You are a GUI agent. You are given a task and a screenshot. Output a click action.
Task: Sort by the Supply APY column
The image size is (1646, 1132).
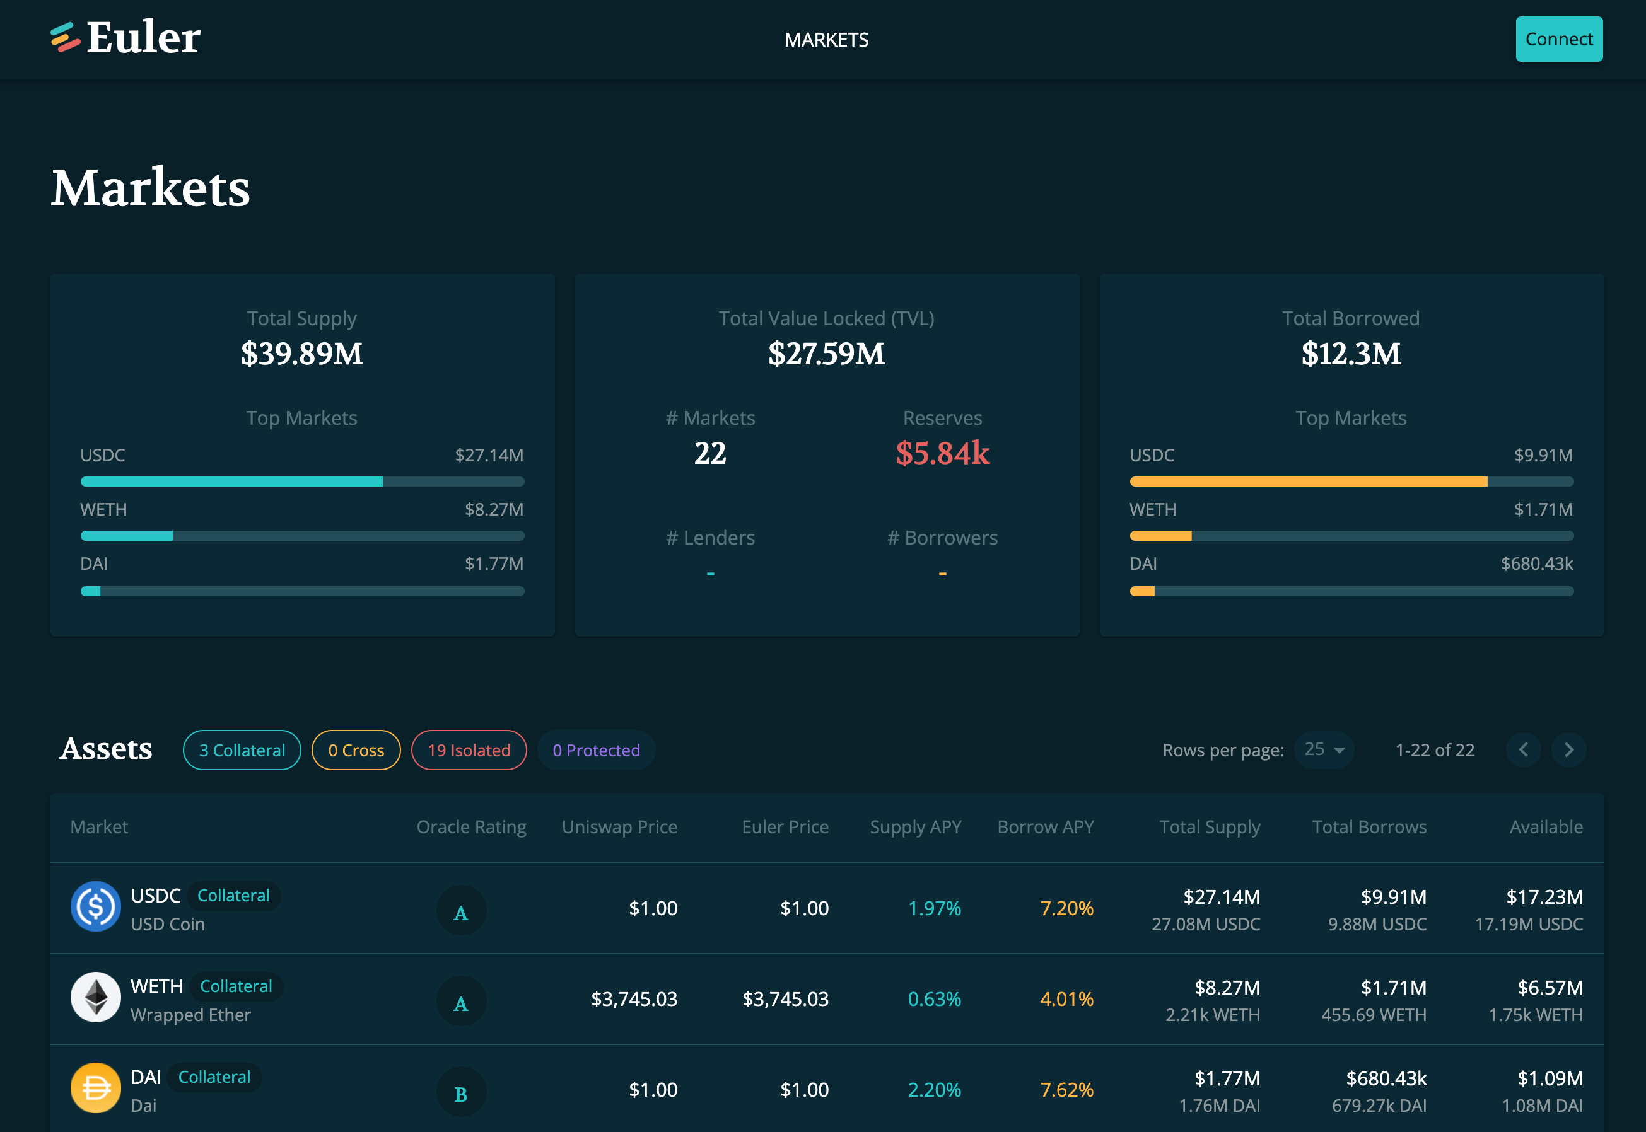click(x=916, y=827)
